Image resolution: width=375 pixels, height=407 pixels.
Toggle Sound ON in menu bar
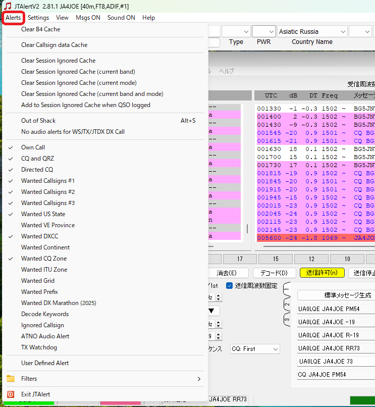click(121, 18)
